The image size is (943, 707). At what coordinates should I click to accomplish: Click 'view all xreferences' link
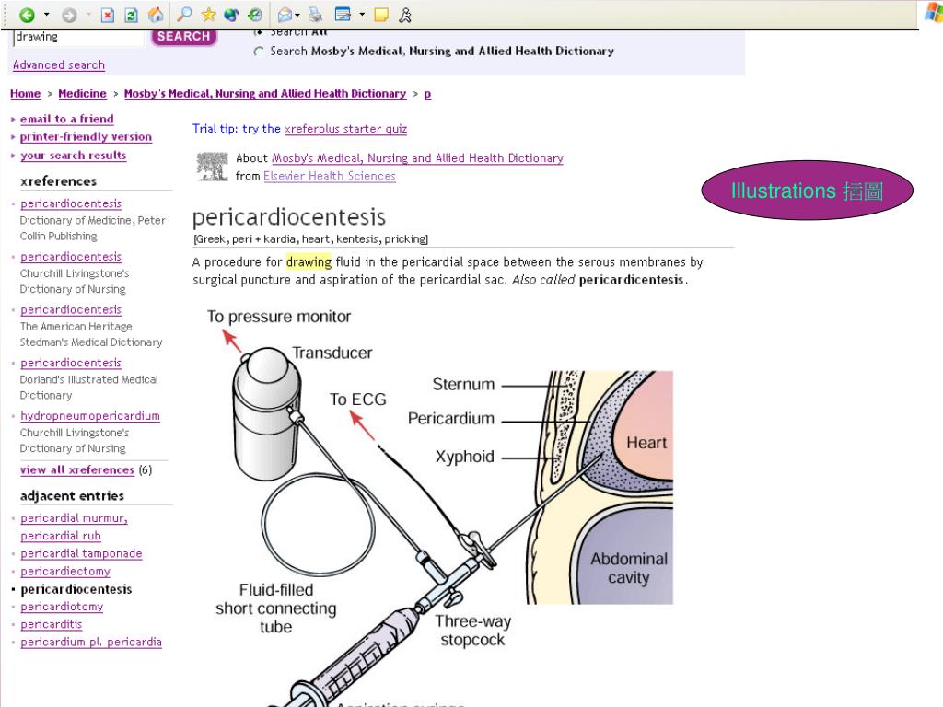point(77,470)
